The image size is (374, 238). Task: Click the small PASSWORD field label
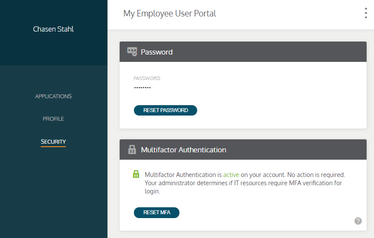pos(147,79)
